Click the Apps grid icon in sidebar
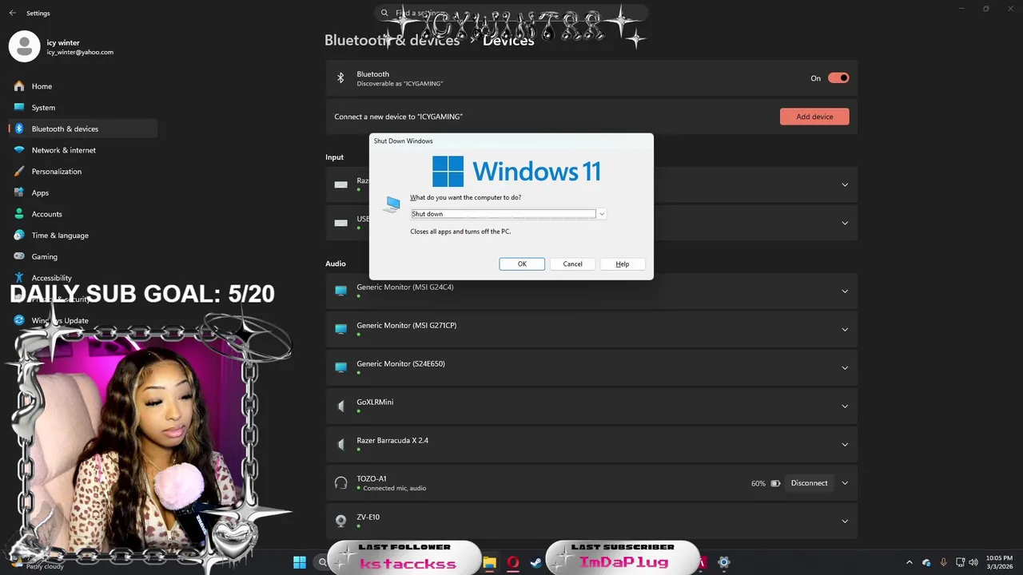Image resolution: width=1023 pixels, height=575 pixels. [19, 192]
